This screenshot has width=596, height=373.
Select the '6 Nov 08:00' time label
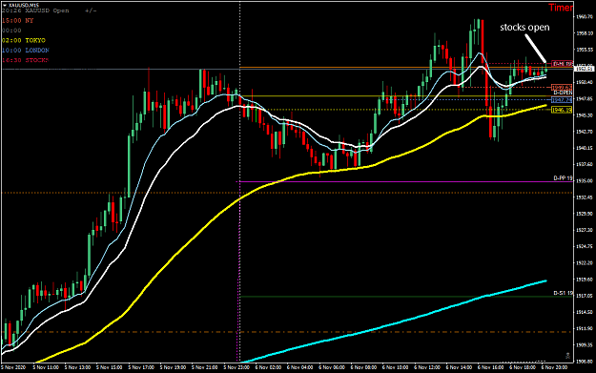tap(363, 367)
